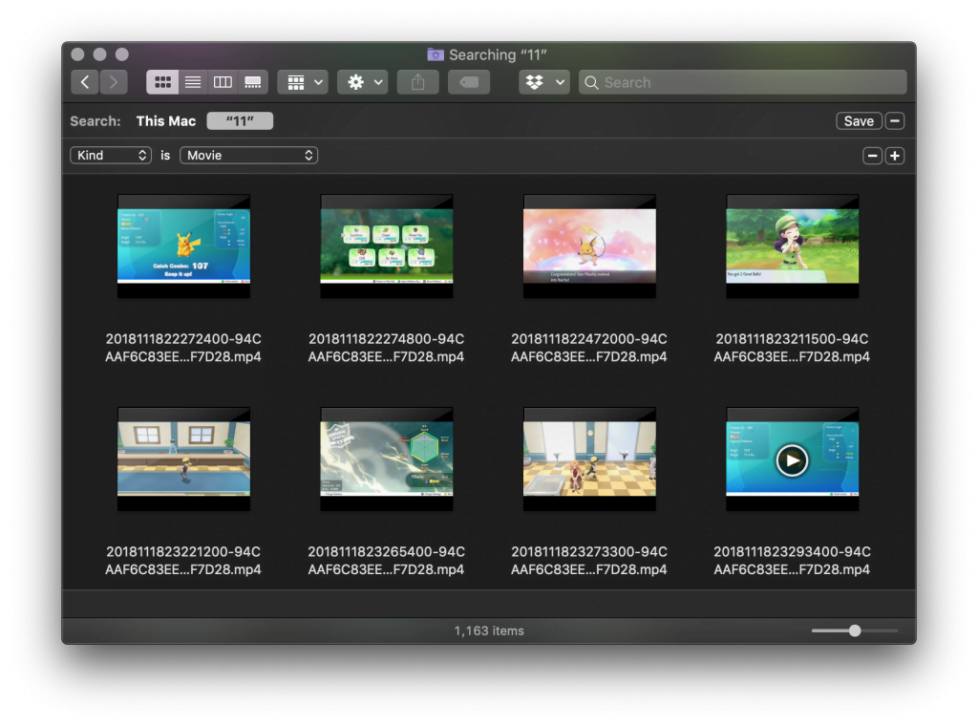Viewport: 978px width, 726px height.
Task: Click filename 2018111822274800-94C
Action: pos(386,348)
